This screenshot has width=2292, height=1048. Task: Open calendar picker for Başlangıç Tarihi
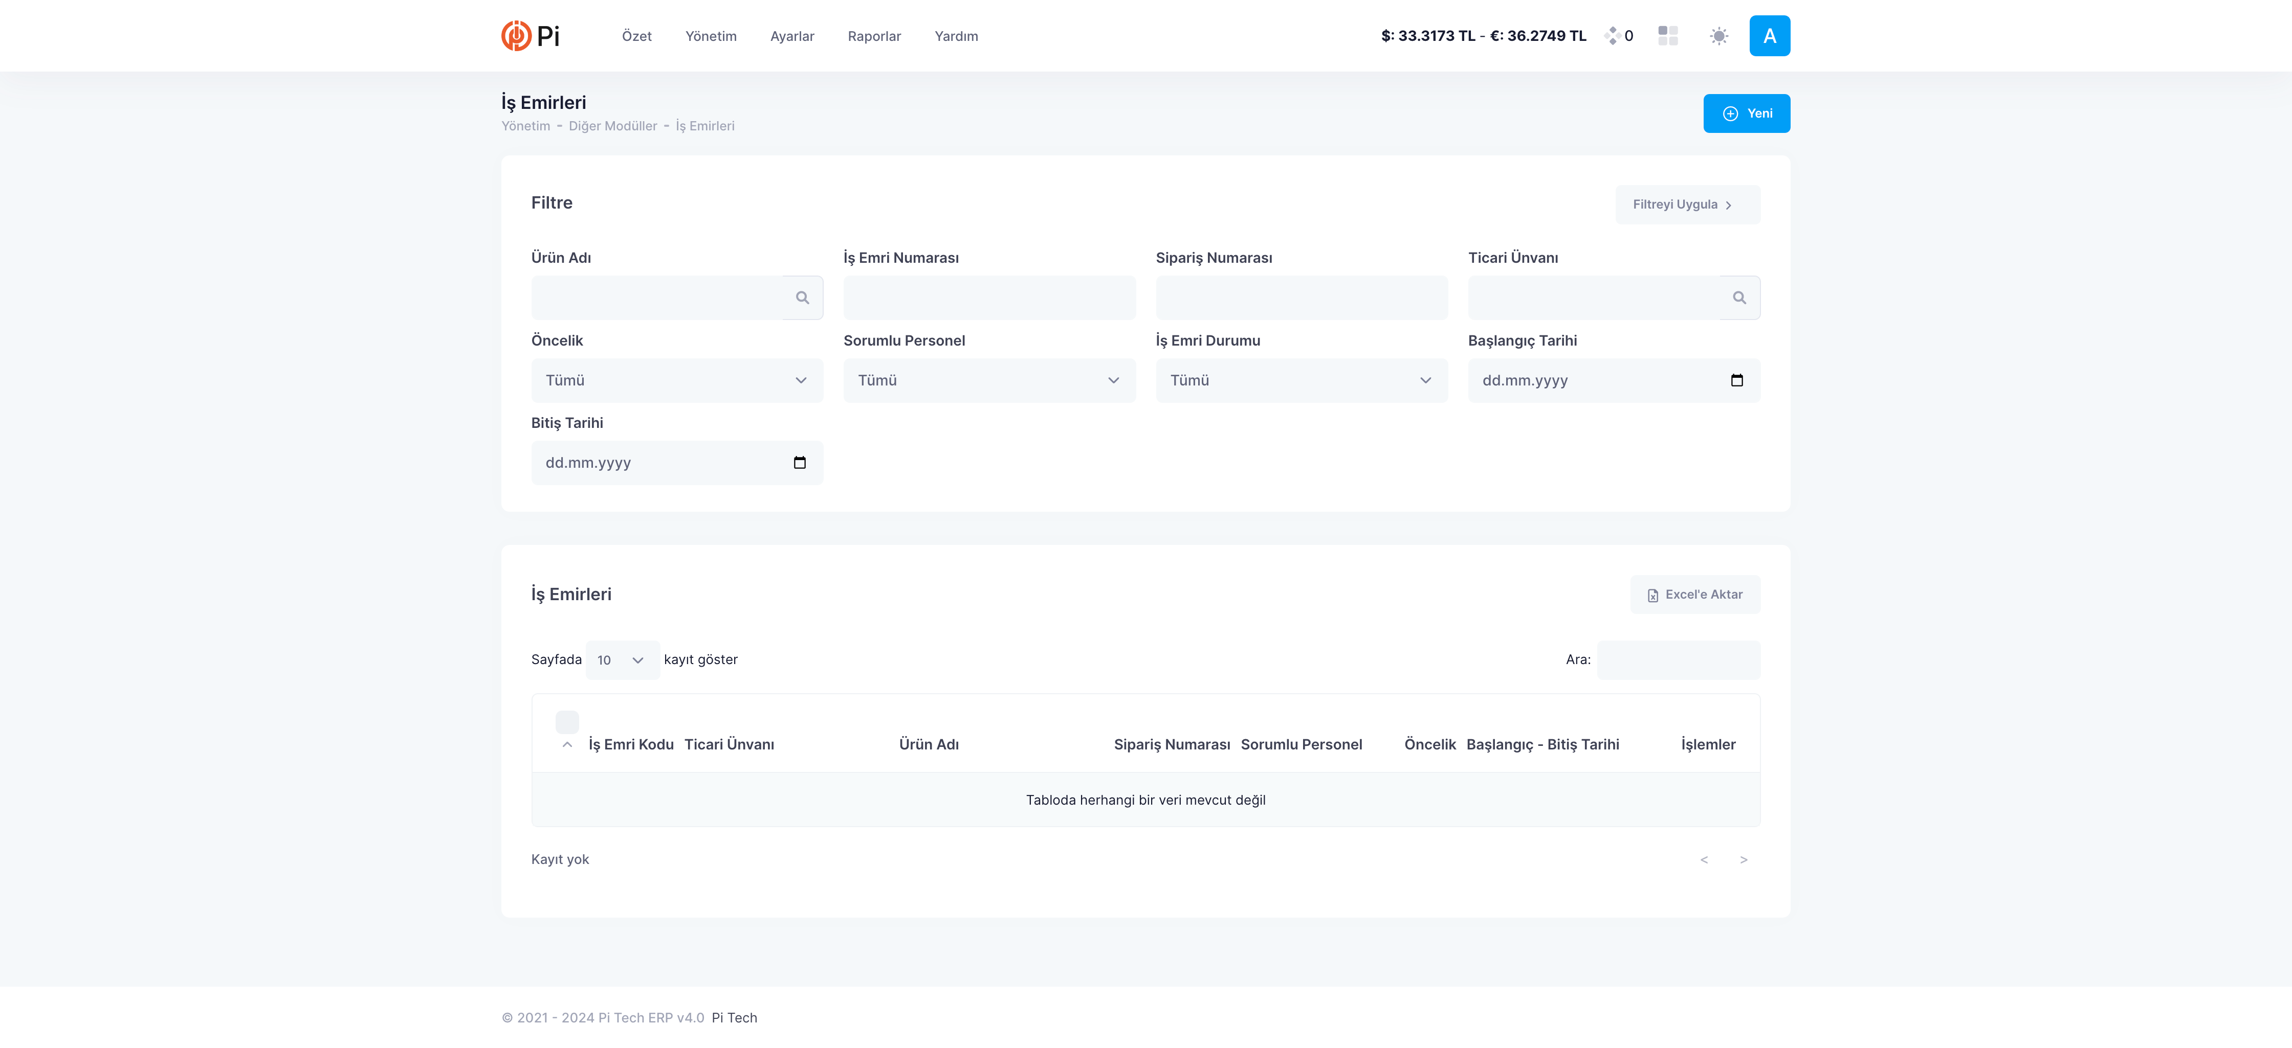[x=1736, y=380]
